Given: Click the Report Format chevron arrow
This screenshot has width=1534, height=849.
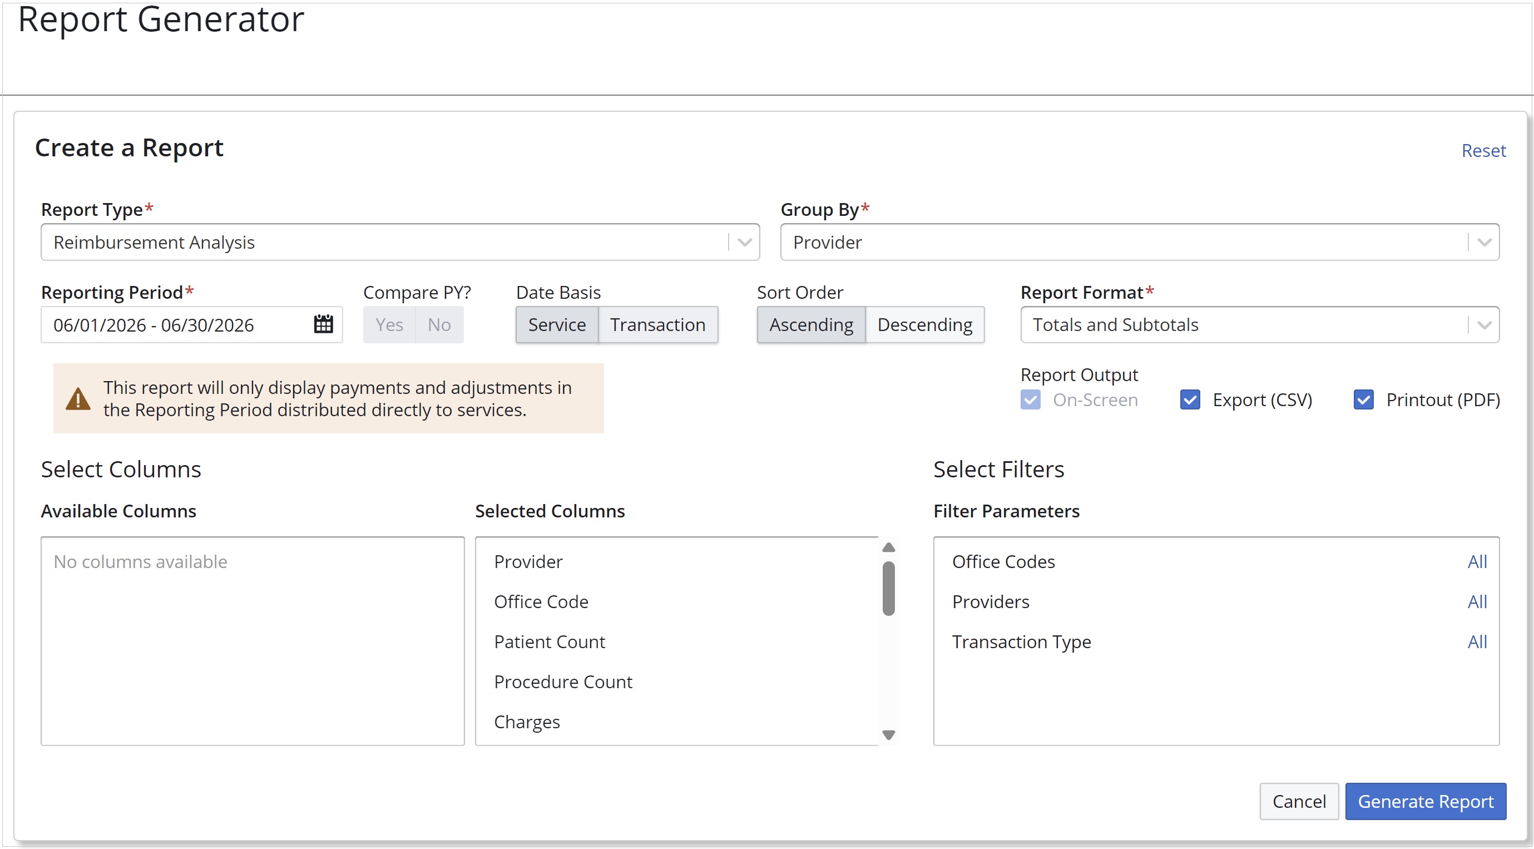Looking at the screenshot, I should [1484, 325].
